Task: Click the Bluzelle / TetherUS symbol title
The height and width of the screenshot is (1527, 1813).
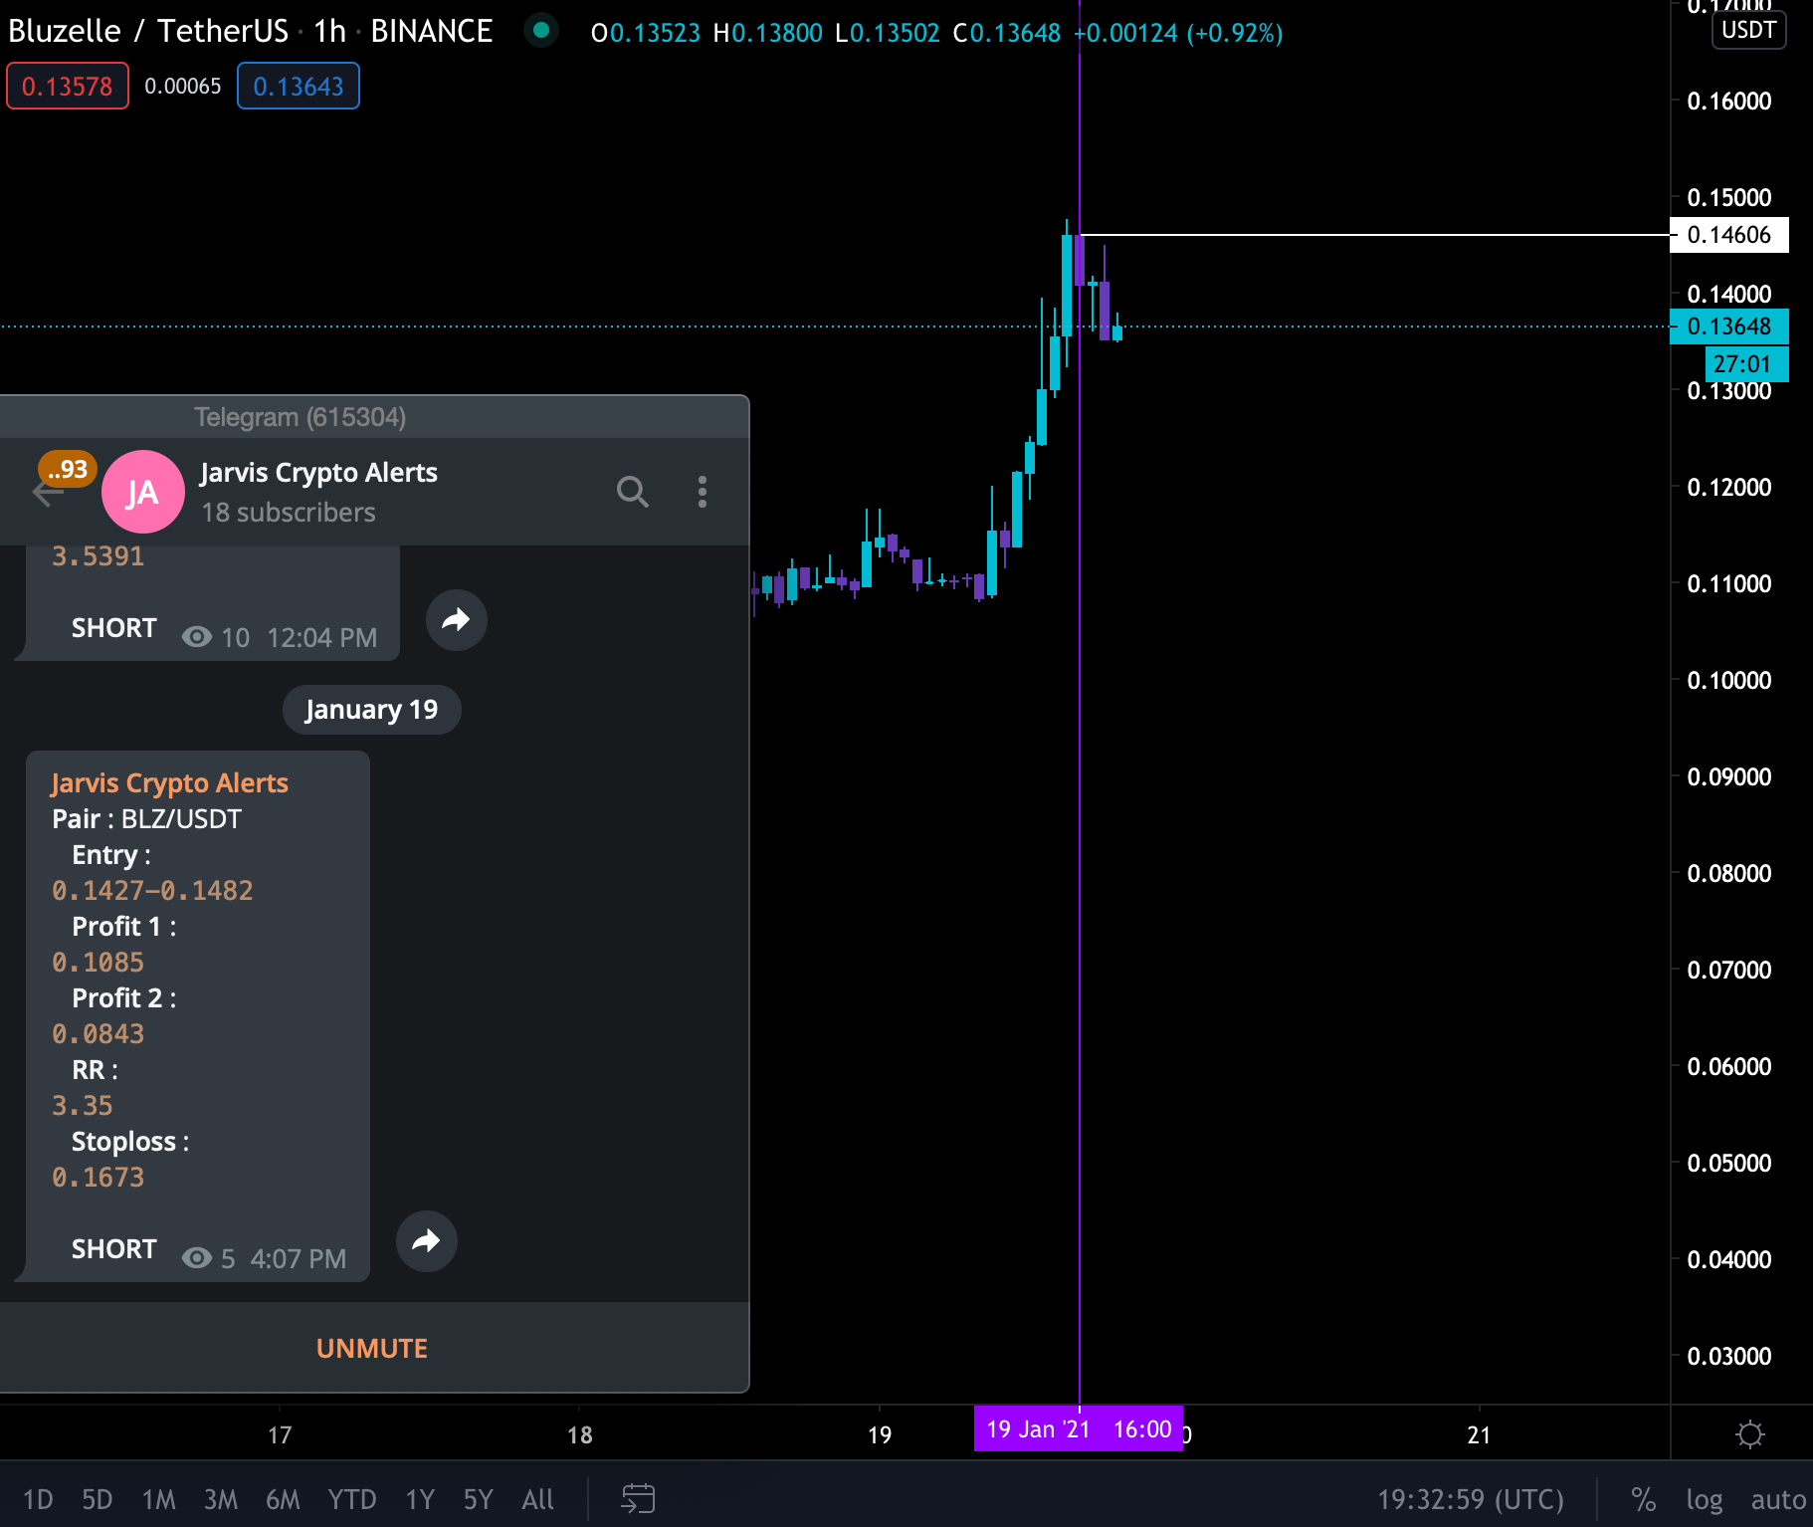Action: [x=147, y=31]
